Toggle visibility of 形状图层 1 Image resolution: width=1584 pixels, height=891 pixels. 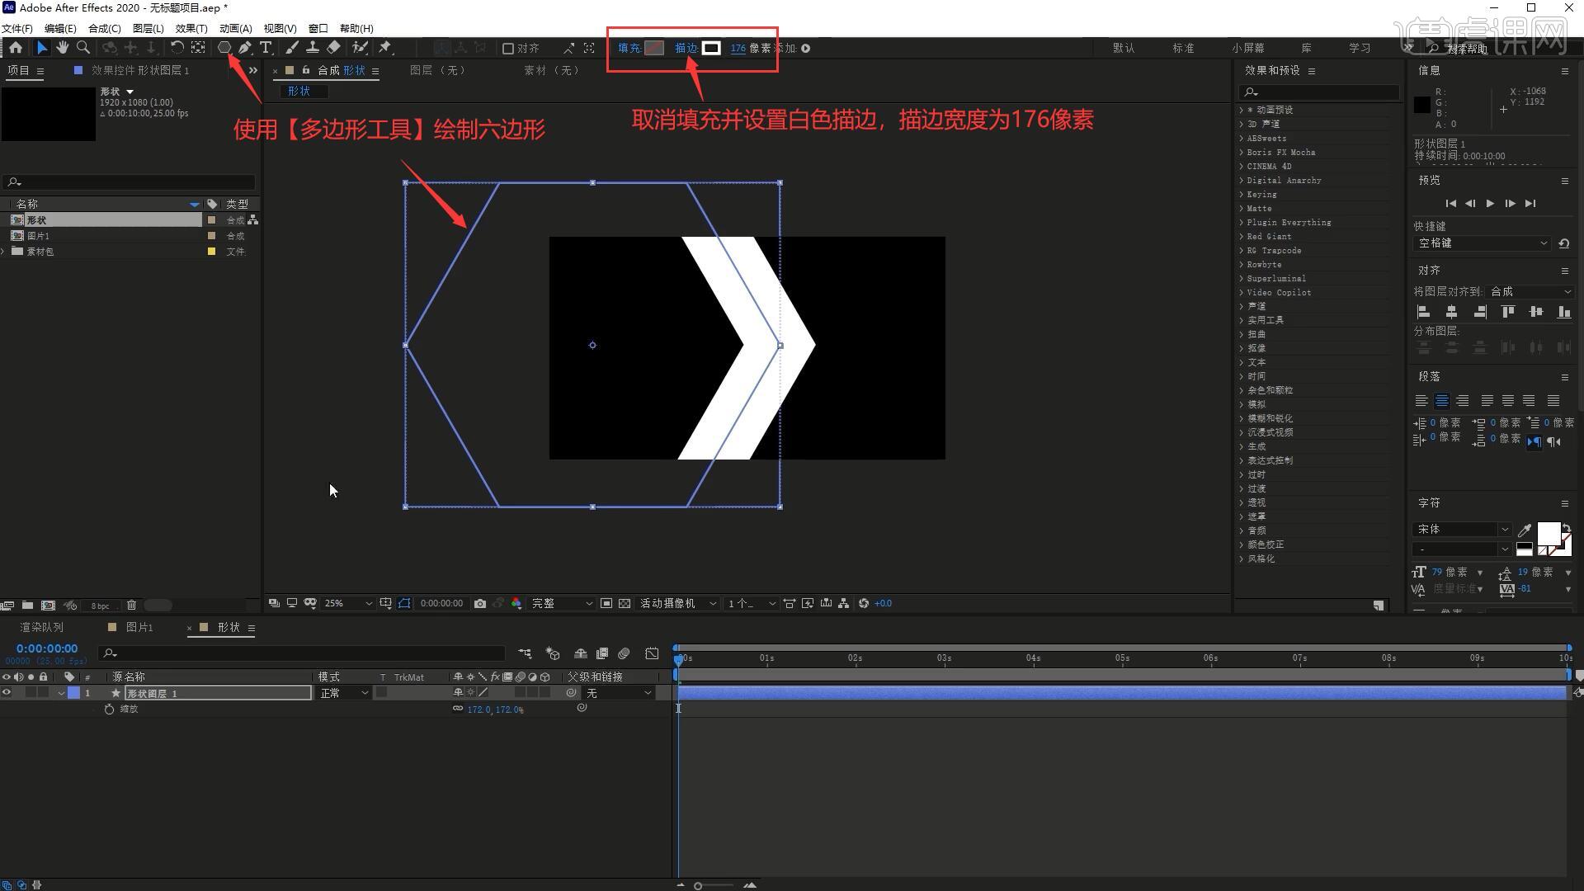pyautogui.click(x=7, y=693)
